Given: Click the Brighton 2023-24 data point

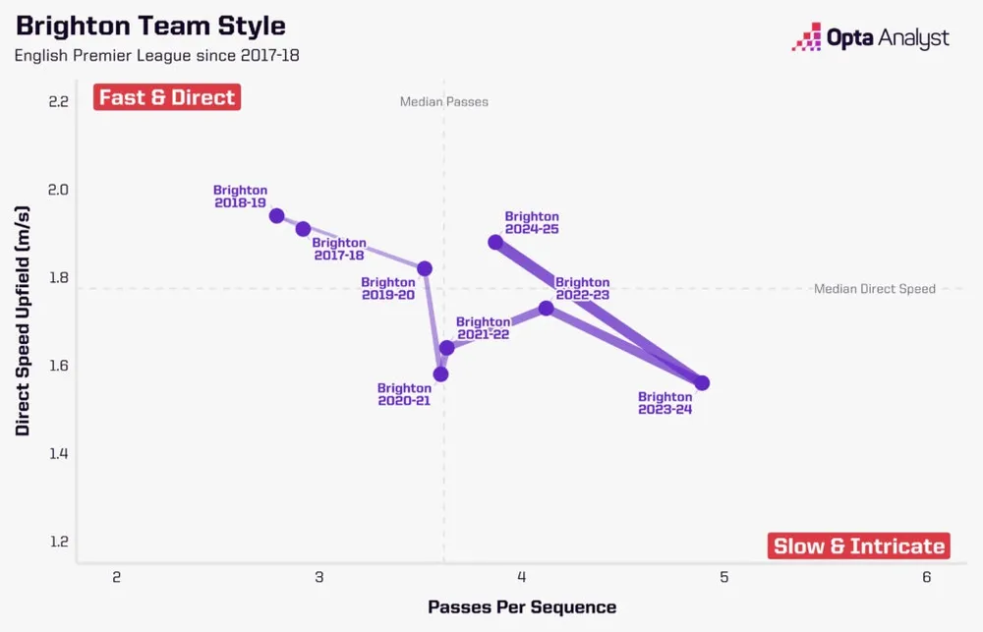Looking at the screenshot, I should pos(702,382).
